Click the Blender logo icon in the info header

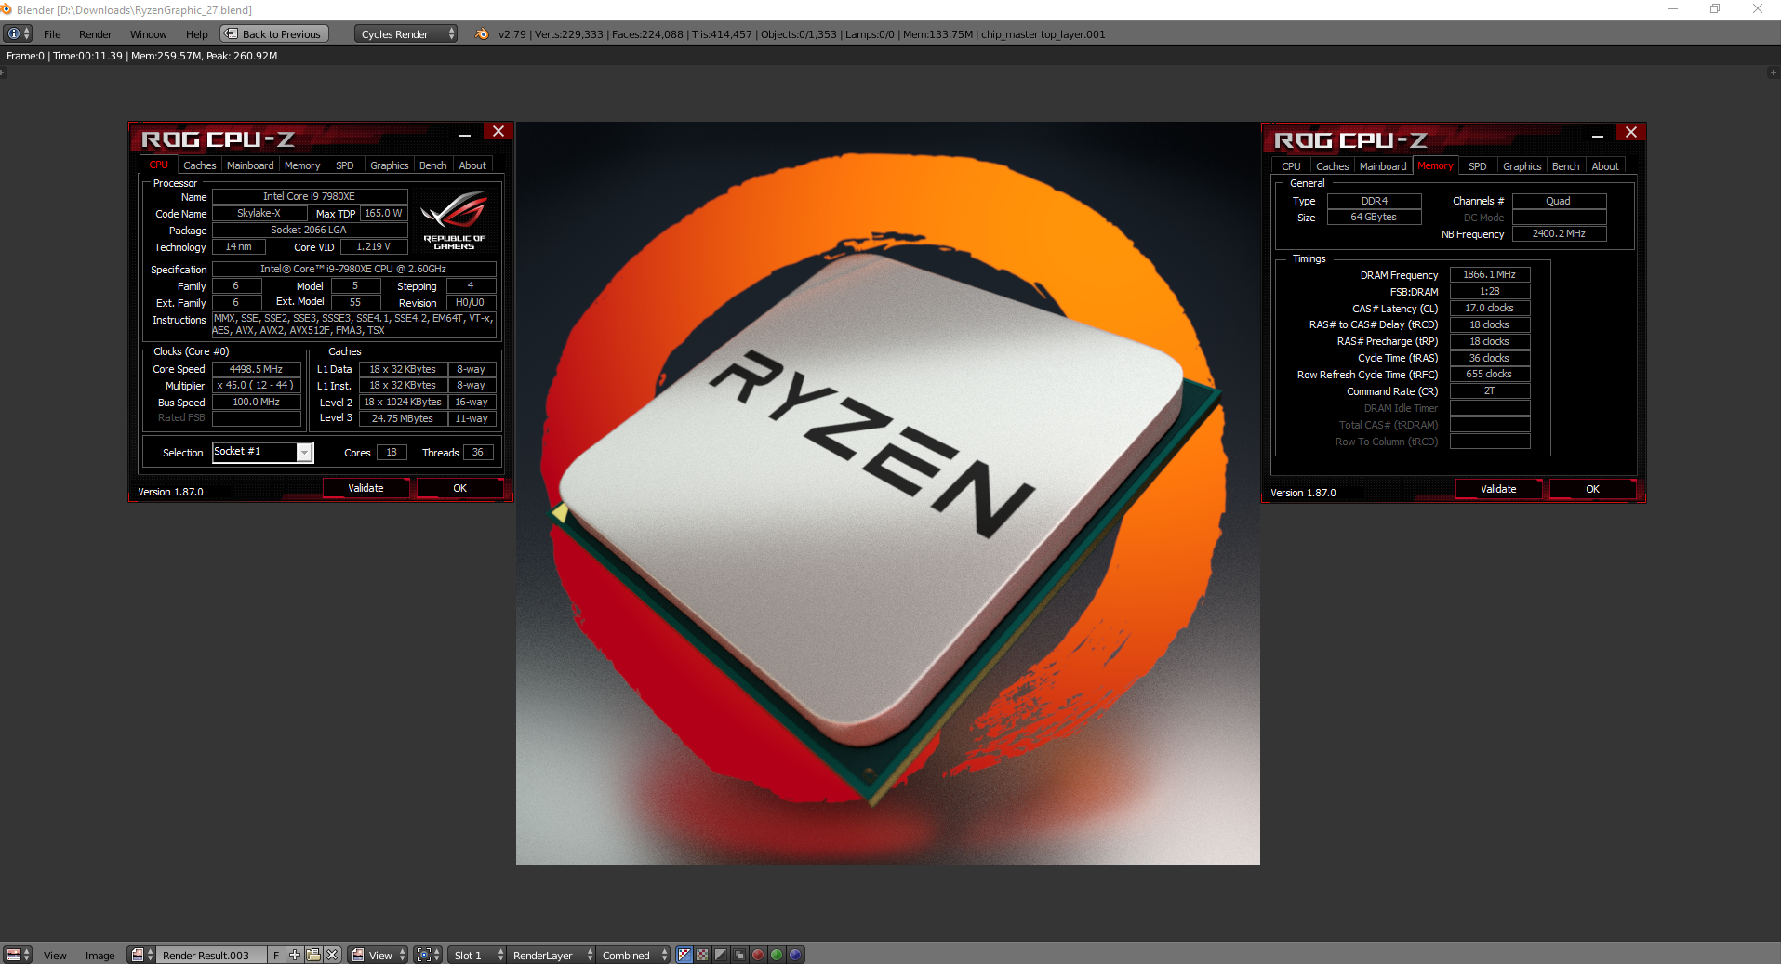point(482,34)
